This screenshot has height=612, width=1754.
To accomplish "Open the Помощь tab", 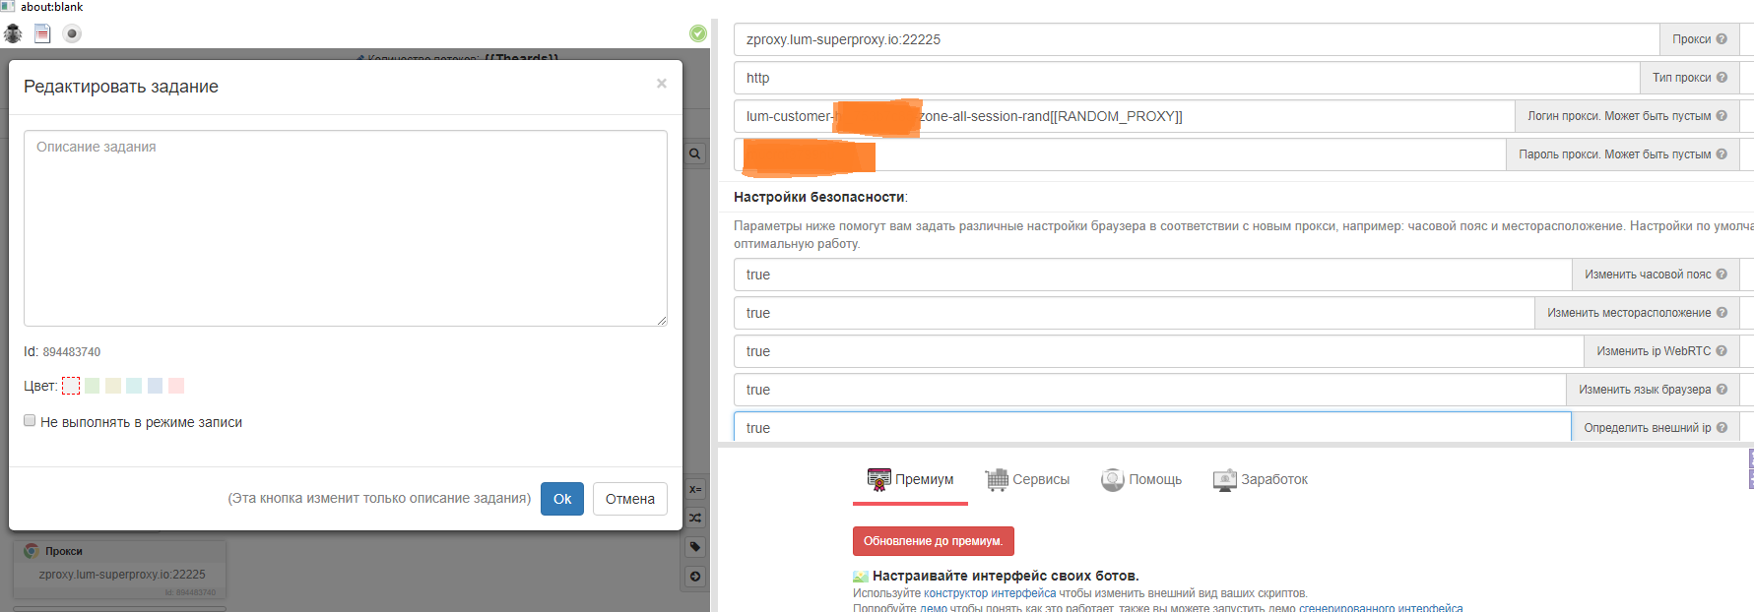I will 1141,480.
